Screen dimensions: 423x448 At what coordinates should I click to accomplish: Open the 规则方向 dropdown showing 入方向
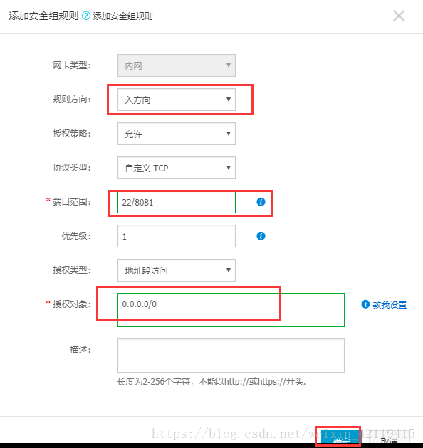pos(177,100)
